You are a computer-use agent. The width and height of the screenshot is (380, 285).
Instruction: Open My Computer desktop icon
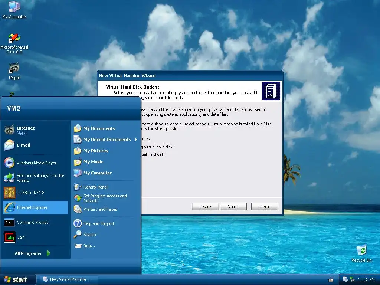[14, 10]
